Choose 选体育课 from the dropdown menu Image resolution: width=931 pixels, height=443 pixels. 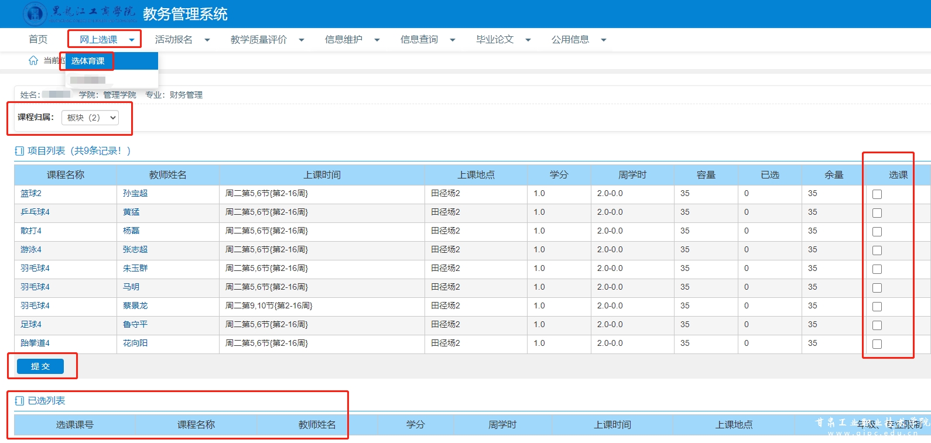[x=88, y=61]
